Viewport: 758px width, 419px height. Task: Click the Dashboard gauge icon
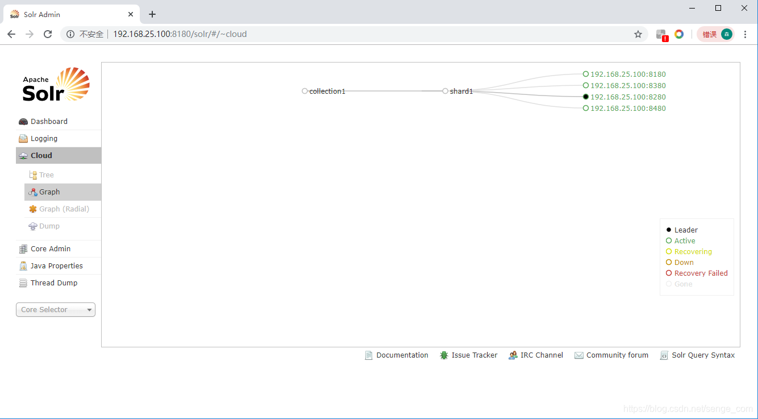23,122
